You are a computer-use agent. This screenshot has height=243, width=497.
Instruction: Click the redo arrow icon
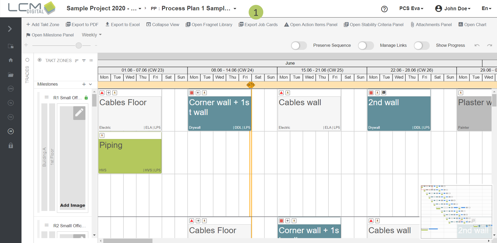coord(490,45)
